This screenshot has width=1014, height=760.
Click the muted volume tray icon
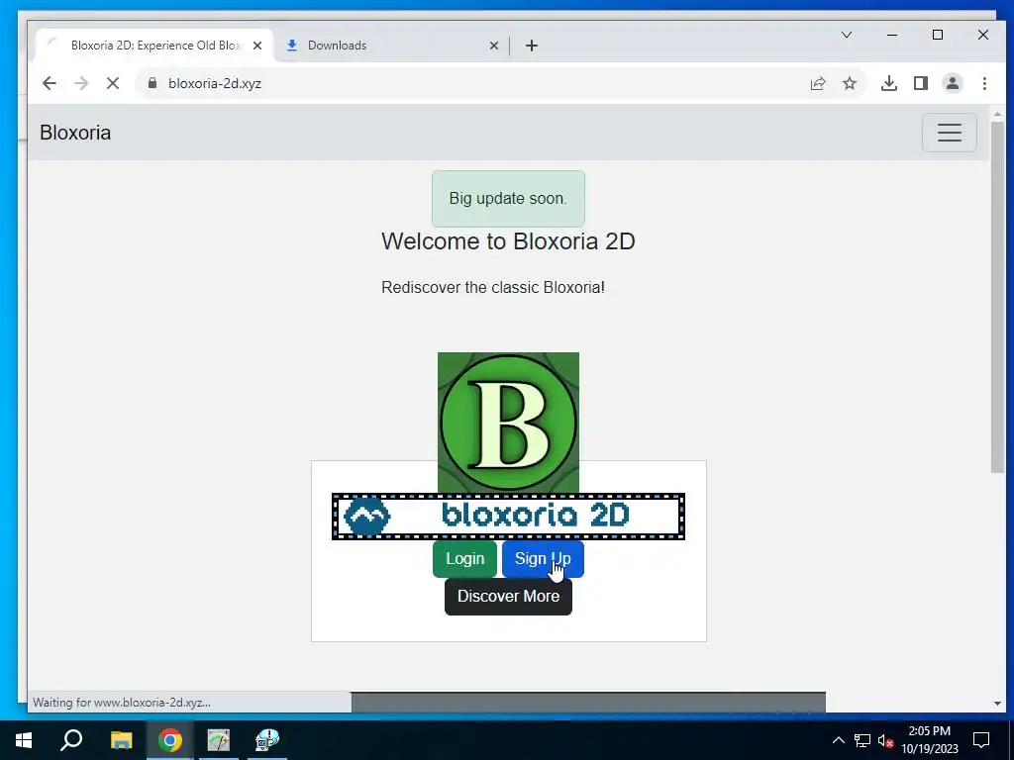[886, 740]
